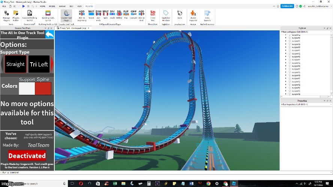Open the FILE menu
The height and width of the screenshot is (187, 333).
(4, 6)
